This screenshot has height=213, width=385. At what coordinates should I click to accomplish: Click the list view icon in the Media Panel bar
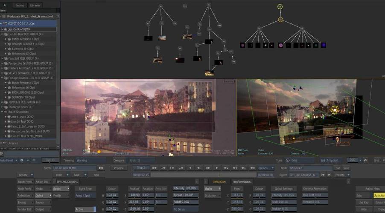34,160
